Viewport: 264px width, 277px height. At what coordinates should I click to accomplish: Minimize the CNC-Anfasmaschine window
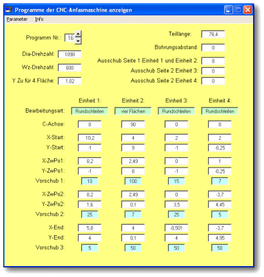tap(228, 10)
